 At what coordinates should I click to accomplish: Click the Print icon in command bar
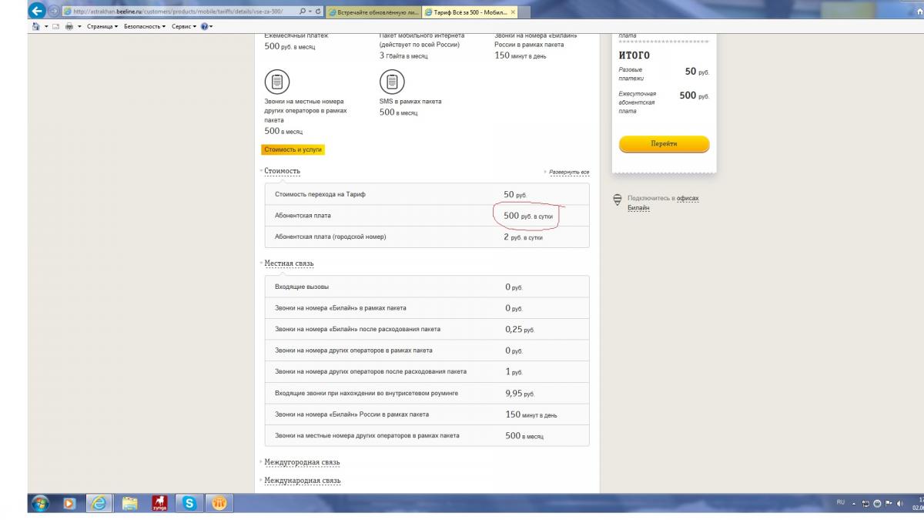point(69,26)
